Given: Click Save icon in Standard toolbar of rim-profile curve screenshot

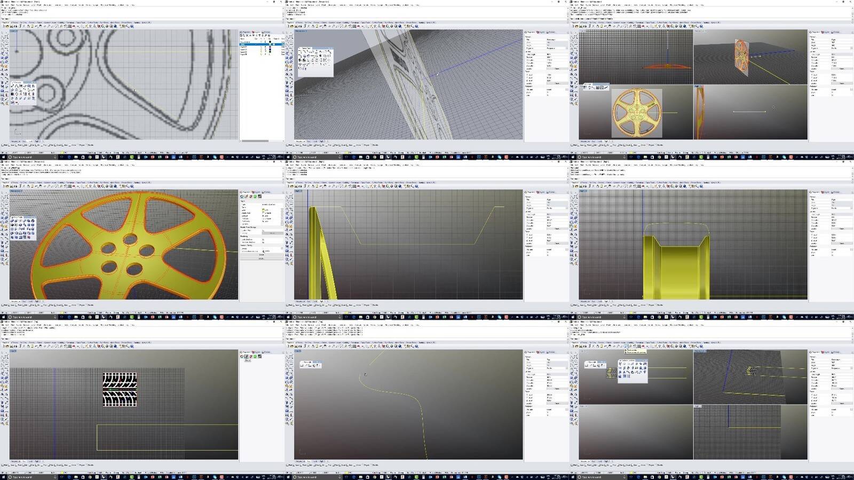Looking at the screenshot, I should pyautogui.click(x=296, y=185).
